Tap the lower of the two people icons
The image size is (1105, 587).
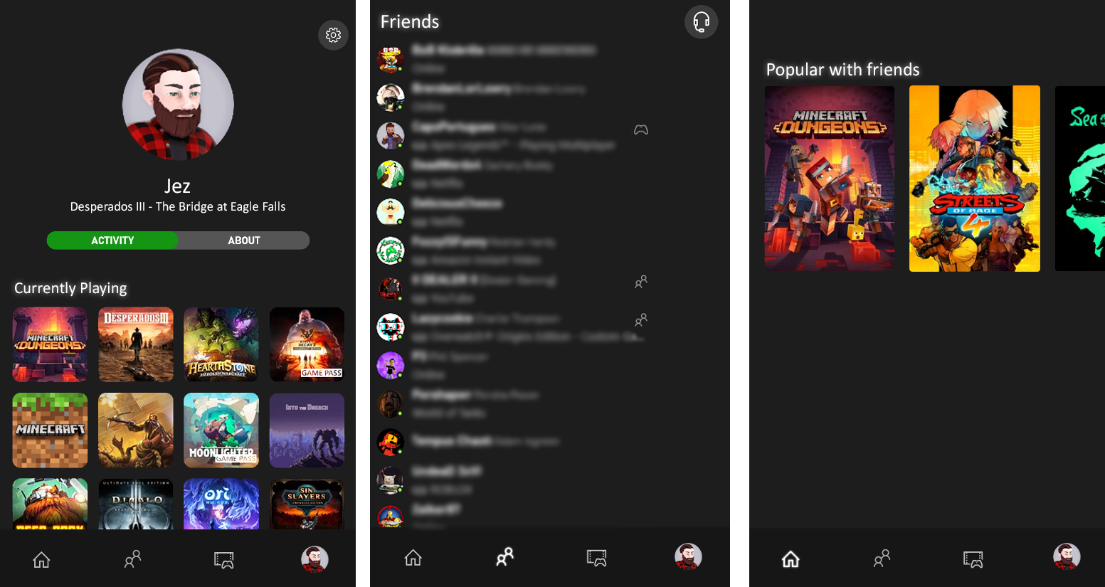point(641,319)
